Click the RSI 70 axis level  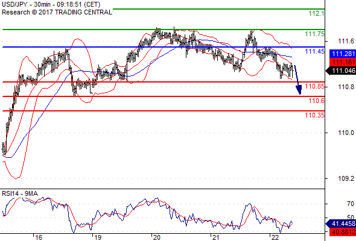(351, 204)
